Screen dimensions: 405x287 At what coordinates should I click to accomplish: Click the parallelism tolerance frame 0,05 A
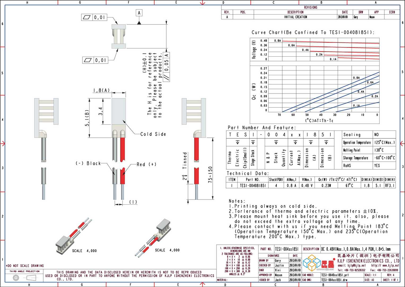(x=167, y=67)
